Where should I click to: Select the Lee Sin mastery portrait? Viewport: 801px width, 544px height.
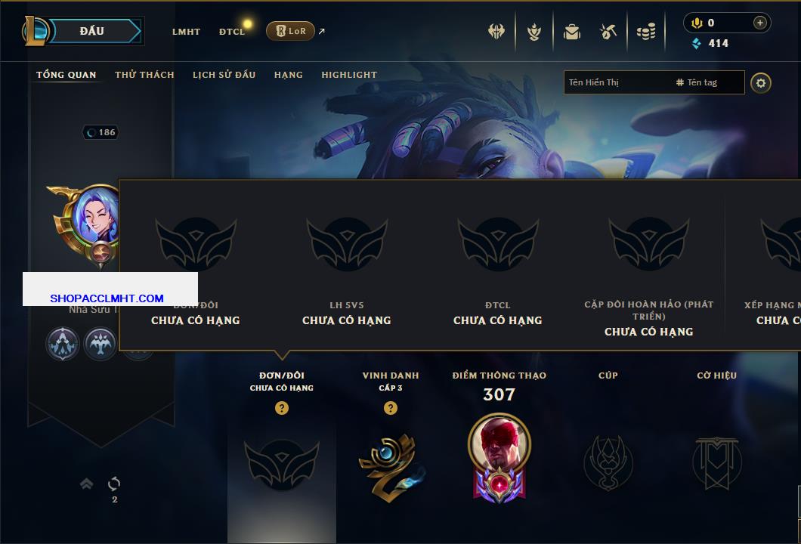tap(499, 458)
